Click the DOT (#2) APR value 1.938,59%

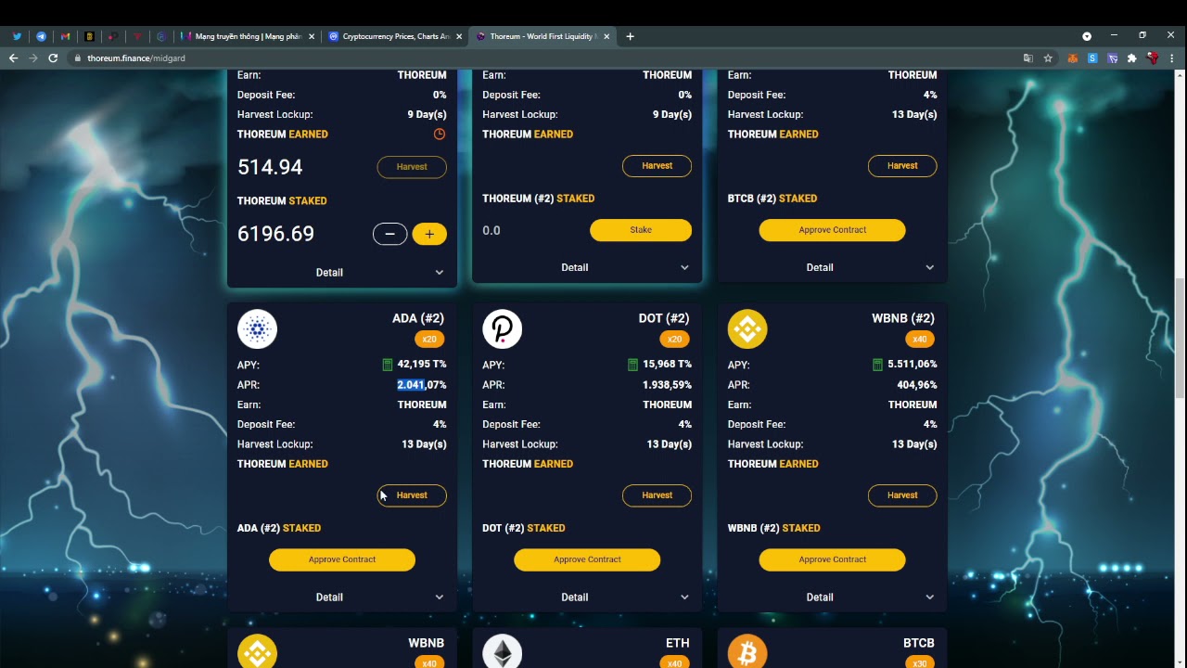(667, 385)
